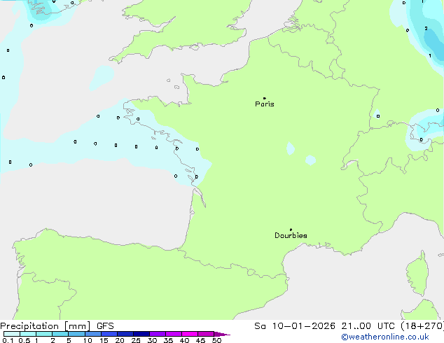
Task: Click the legend value '25'
Action: click(x=136, y=340)
